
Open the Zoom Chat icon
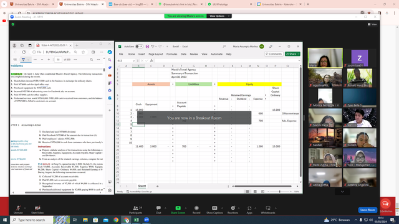click(158, 208)
